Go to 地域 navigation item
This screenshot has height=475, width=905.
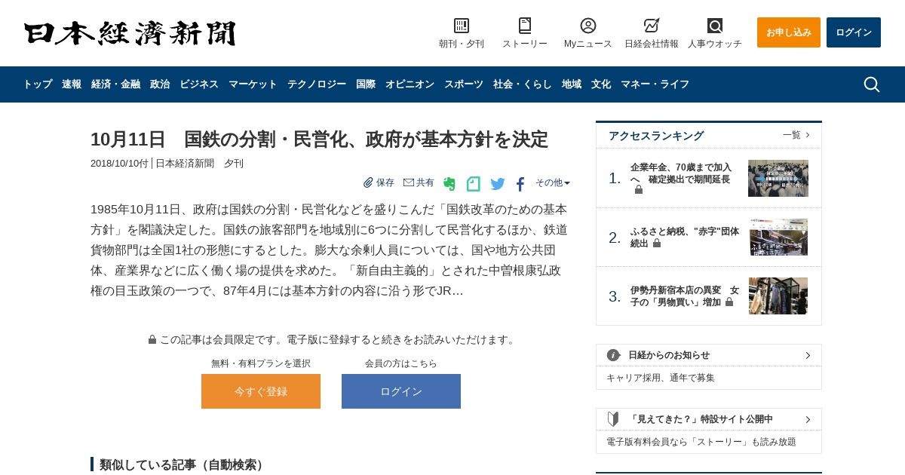click(572, 84)
